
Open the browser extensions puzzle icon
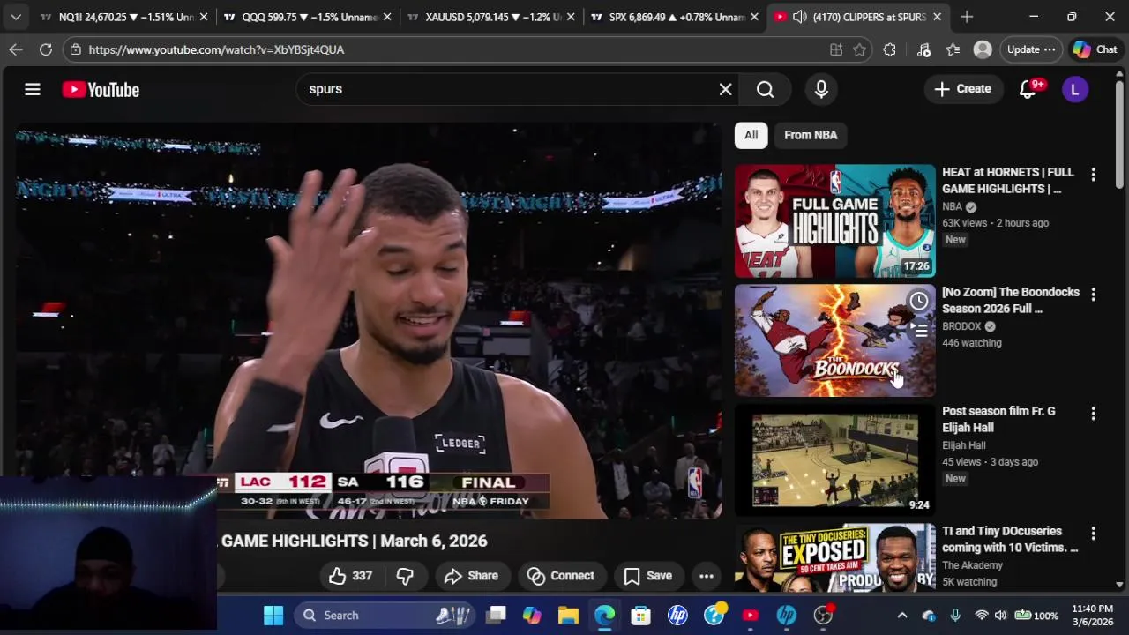click(889, 49)
